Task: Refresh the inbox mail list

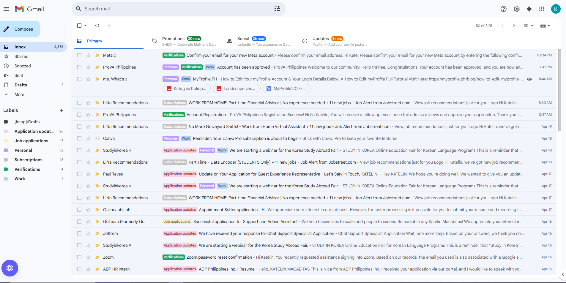Action: [97, 26]
